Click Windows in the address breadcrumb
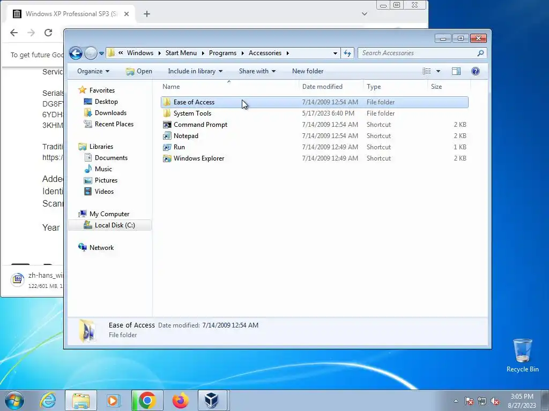 point(140,53)
